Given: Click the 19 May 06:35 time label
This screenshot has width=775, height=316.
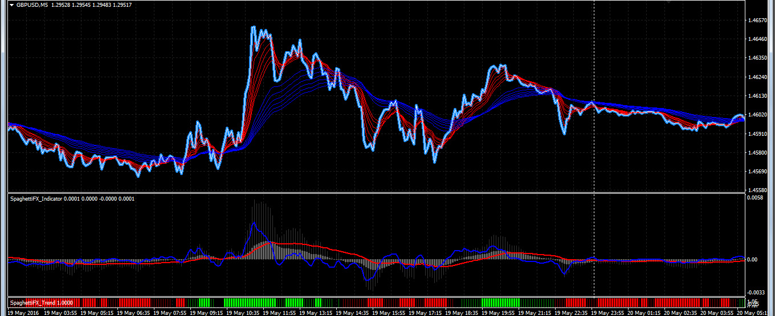Looking at the screenshot, I should [133, 313].
